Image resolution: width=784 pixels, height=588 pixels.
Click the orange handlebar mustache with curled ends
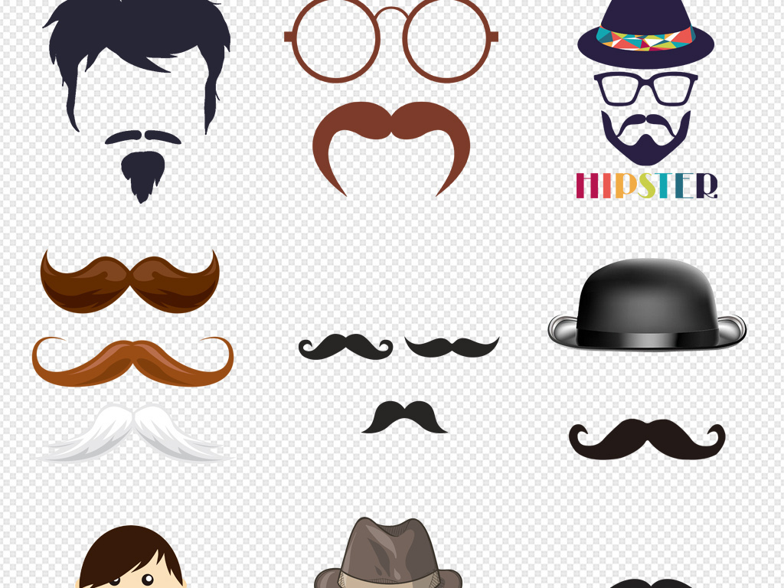click(132, 360)
